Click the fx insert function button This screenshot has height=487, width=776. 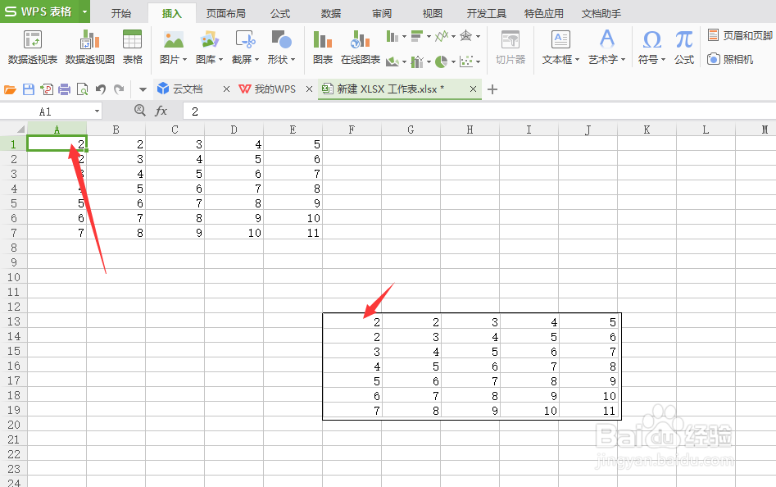[x=161, y=111]
